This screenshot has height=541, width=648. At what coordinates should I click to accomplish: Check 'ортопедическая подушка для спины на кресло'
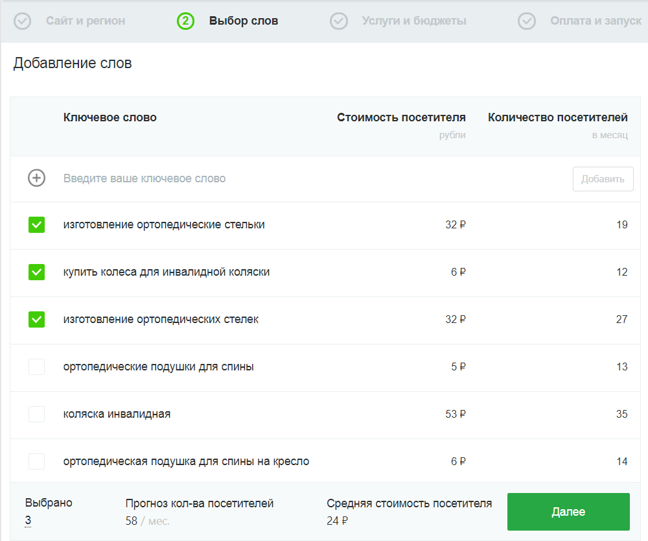click(36, 462)
